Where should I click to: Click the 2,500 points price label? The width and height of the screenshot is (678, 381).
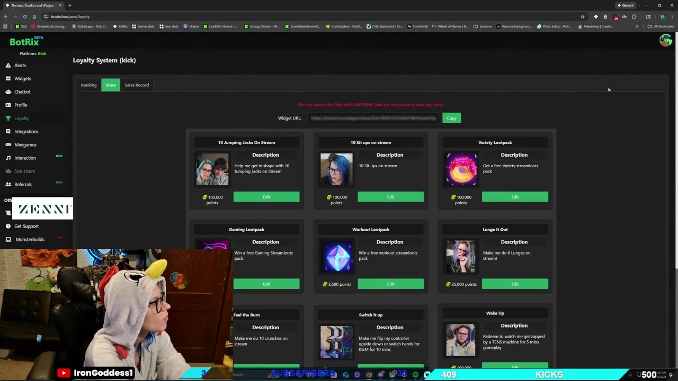pyautogui.click(x=337, y=284)
